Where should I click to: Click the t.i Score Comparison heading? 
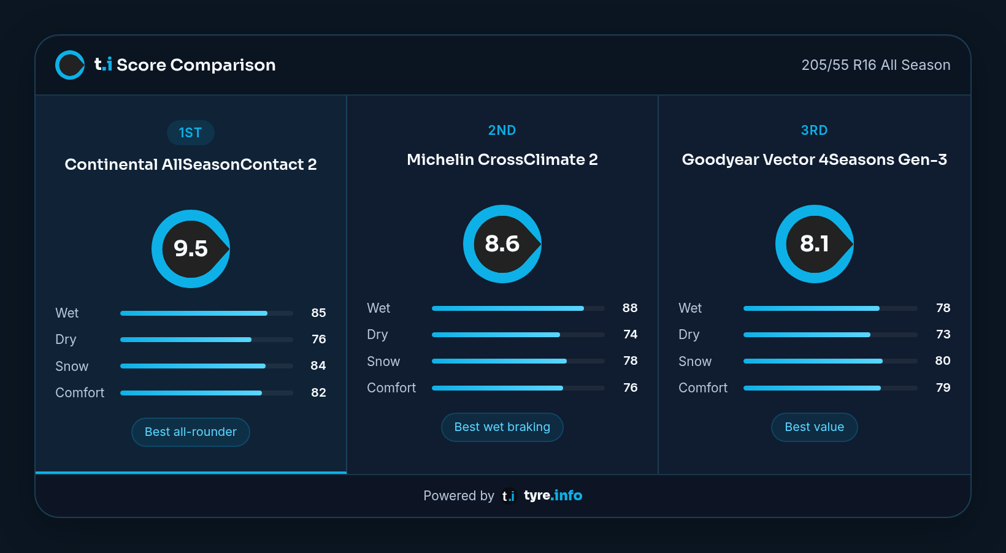[185, 65]
